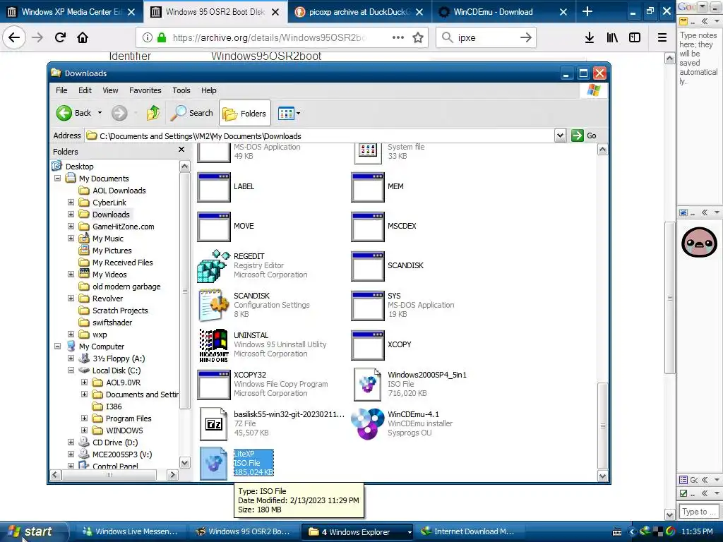Select the basilisk55 7Z archive icon
723x542 pixels.
click(214, 424)
